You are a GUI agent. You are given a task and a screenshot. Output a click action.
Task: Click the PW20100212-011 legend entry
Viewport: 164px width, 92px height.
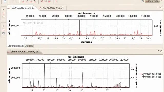(152, 74)
